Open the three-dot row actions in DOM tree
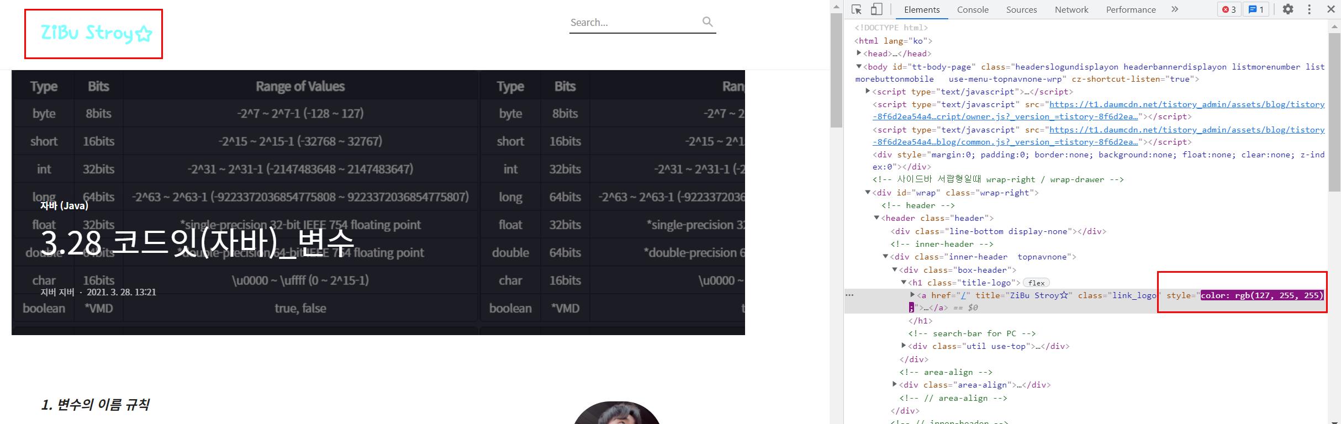The width and height of the screenshot is (1341, 424). (849, 295)
